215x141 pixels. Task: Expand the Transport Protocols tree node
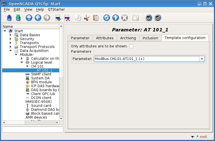coord(11,47)
